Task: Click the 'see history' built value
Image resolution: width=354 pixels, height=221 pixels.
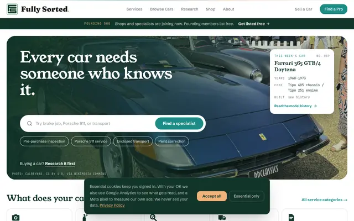Action: pyautogui.click(x=299, y=97)
